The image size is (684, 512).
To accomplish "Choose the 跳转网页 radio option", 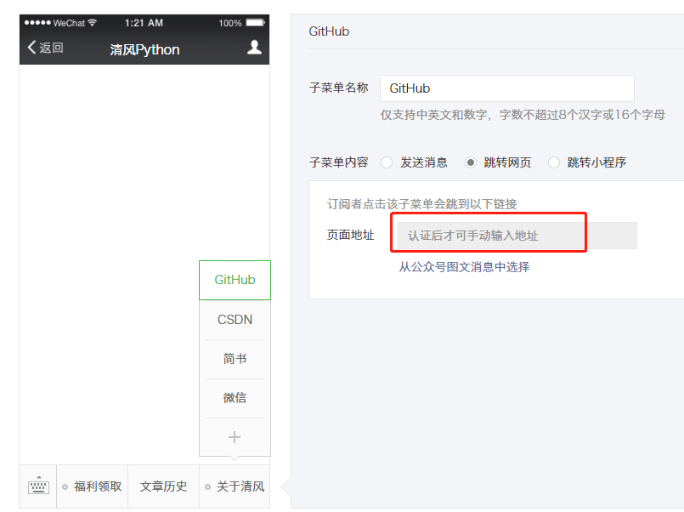I will [470, 162].
